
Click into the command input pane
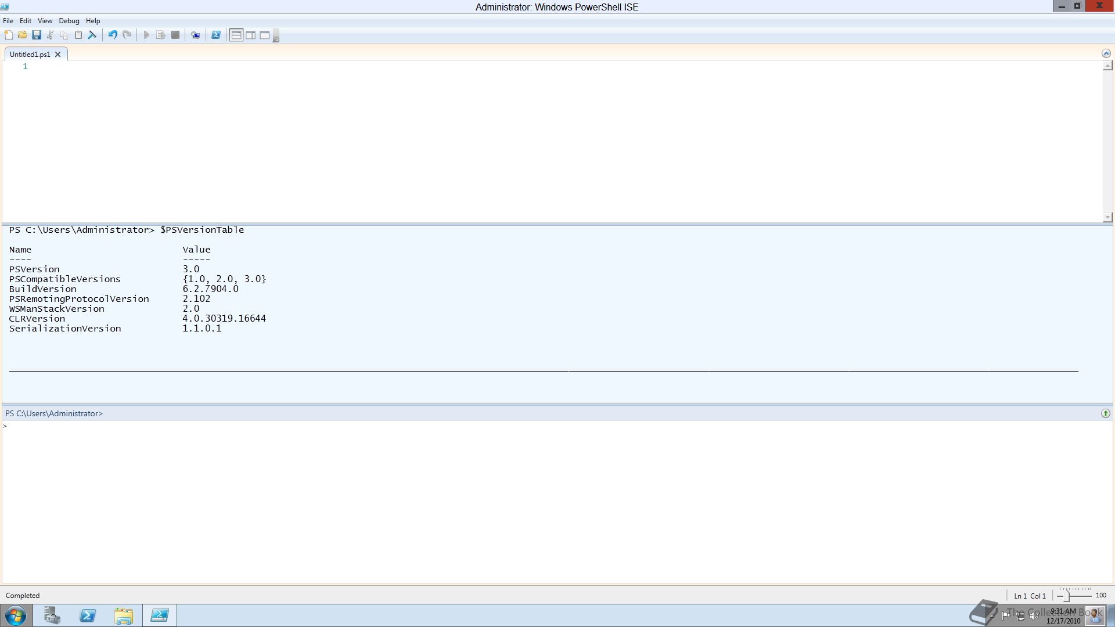coord(557,502)
